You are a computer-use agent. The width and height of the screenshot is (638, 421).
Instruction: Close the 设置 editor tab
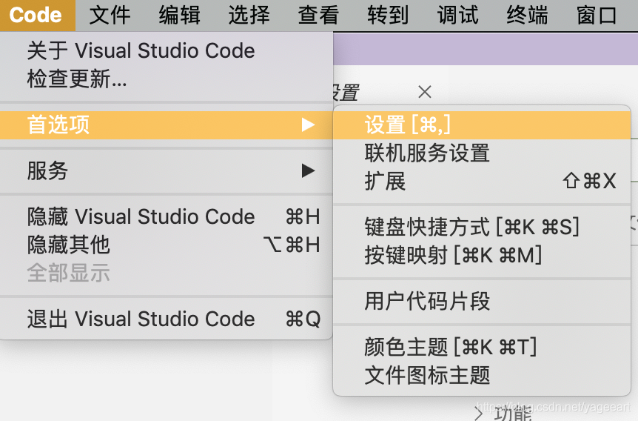pyautogui.click(x=425, y=92)
